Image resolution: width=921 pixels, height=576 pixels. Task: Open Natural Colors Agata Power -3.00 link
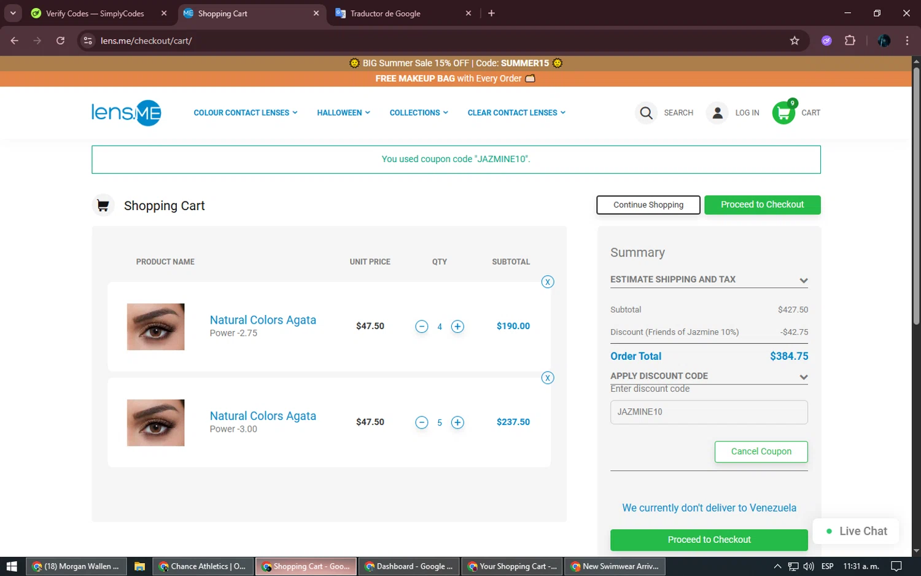pos(263,416)
